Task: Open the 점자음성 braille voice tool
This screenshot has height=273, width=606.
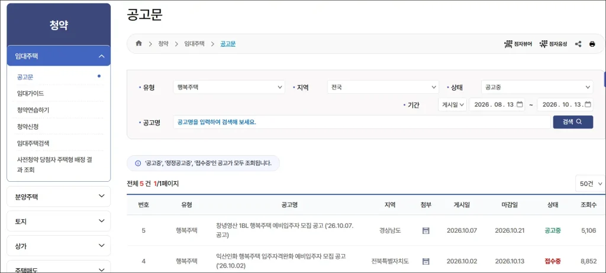Action: [x=553, y=44]
